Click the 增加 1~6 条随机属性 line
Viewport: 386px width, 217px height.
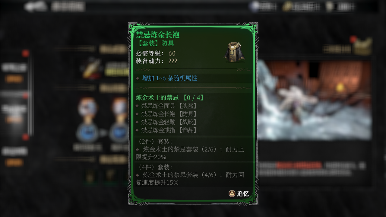[170, 78]
